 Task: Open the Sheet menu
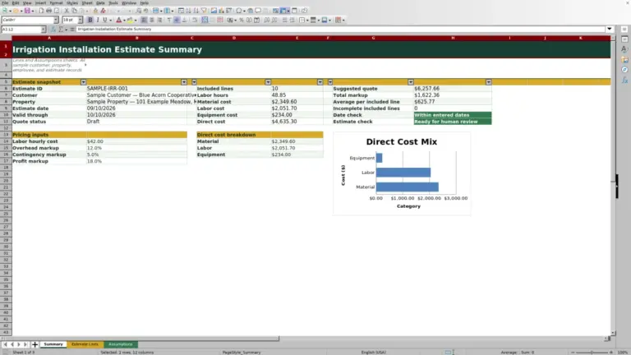[x=87, y=2]
